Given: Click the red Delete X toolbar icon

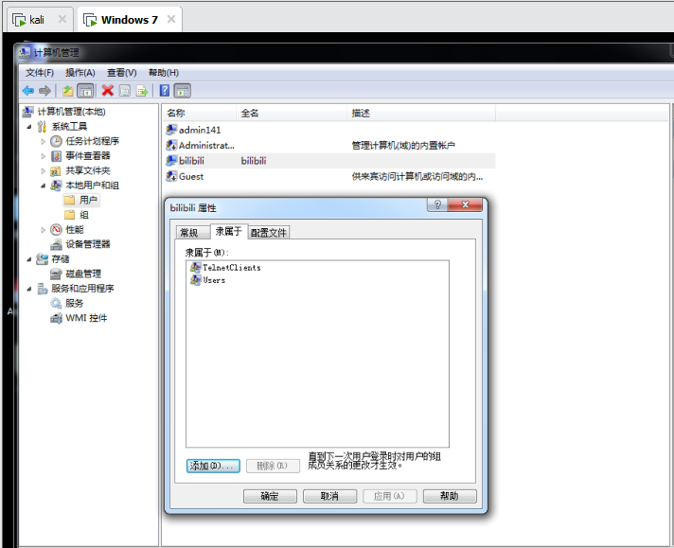Looking at the screenshot, I should point(108,91).
